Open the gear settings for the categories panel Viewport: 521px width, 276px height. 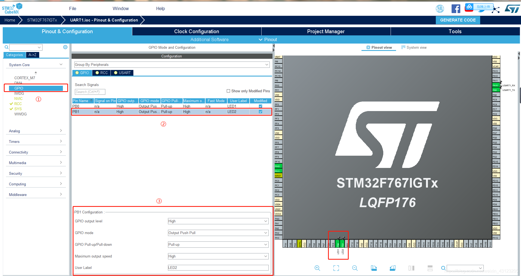[x=65, y=47]
